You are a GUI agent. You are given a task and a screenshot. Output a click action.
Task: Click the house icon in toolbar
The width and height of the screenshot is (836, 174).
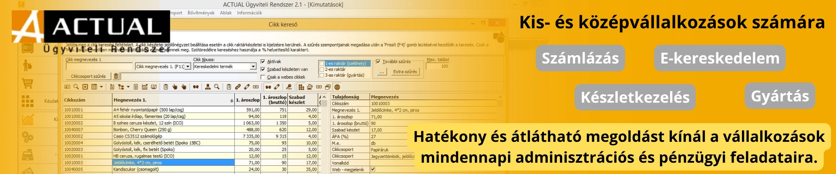[x=310, y=87]
